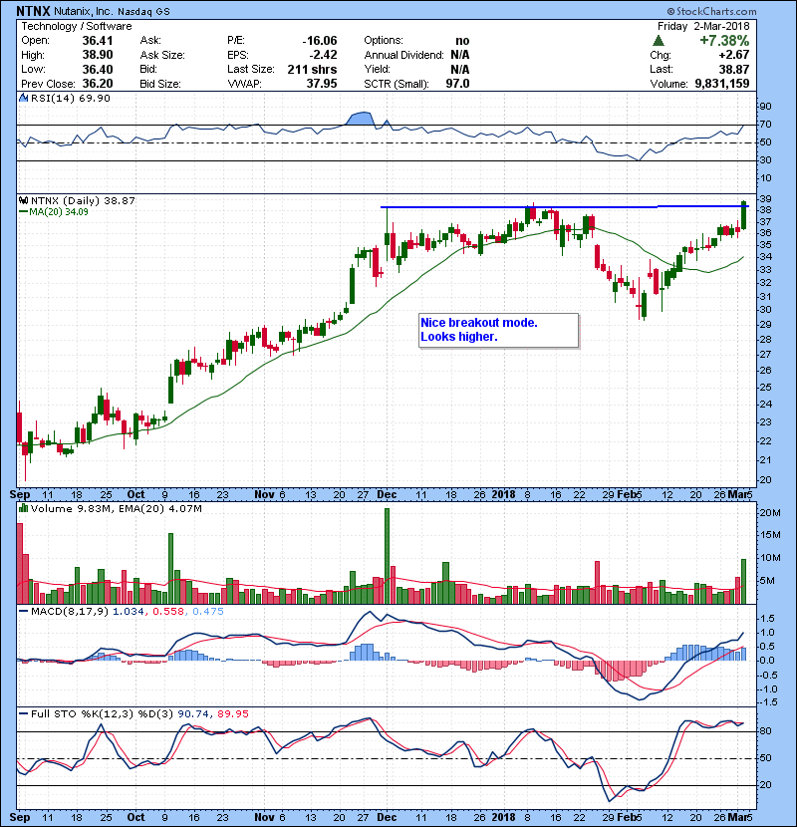Click the High value 38.90

(x=98, y=55)
